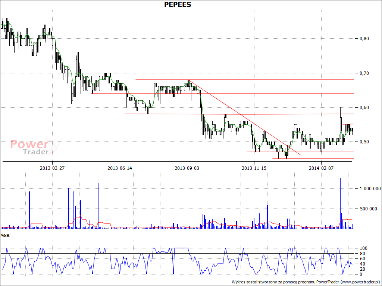The image size is (382, 286).
Task: Click the PowerTrader credit text at bottom
Action: pyautogui.click(x=306, y=282)
